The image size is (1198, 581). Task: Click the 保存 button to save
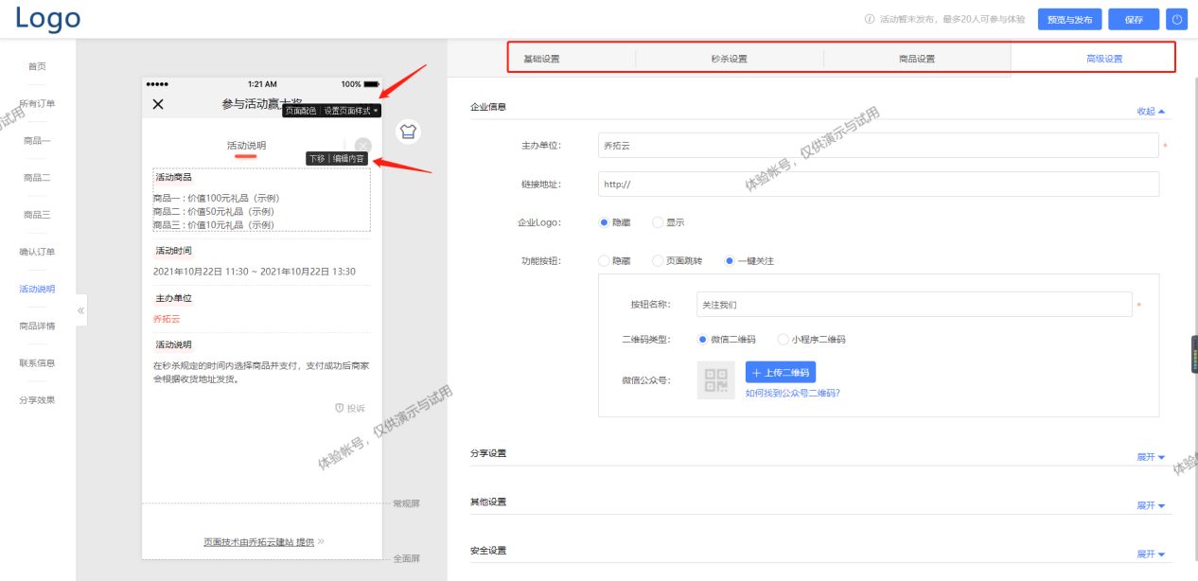[1134, 19]
